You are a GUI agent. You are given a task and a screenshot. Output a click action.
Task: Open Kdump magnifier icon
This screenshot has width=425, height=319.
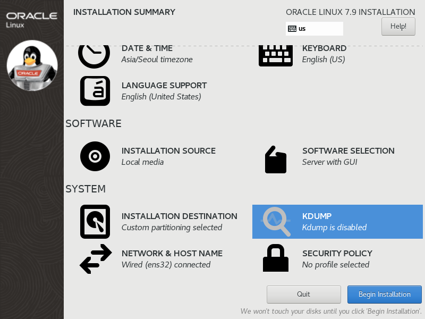coord(276,222)
